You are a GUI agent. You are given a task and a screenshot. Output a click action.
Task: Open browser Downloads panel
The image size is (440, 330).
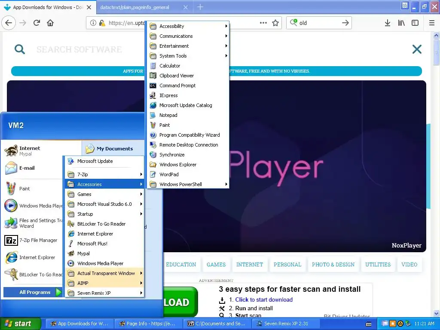[x=388, y=23]
